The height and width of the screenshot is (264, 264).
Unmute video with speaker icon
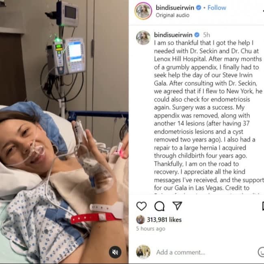[x=115, y=252]
